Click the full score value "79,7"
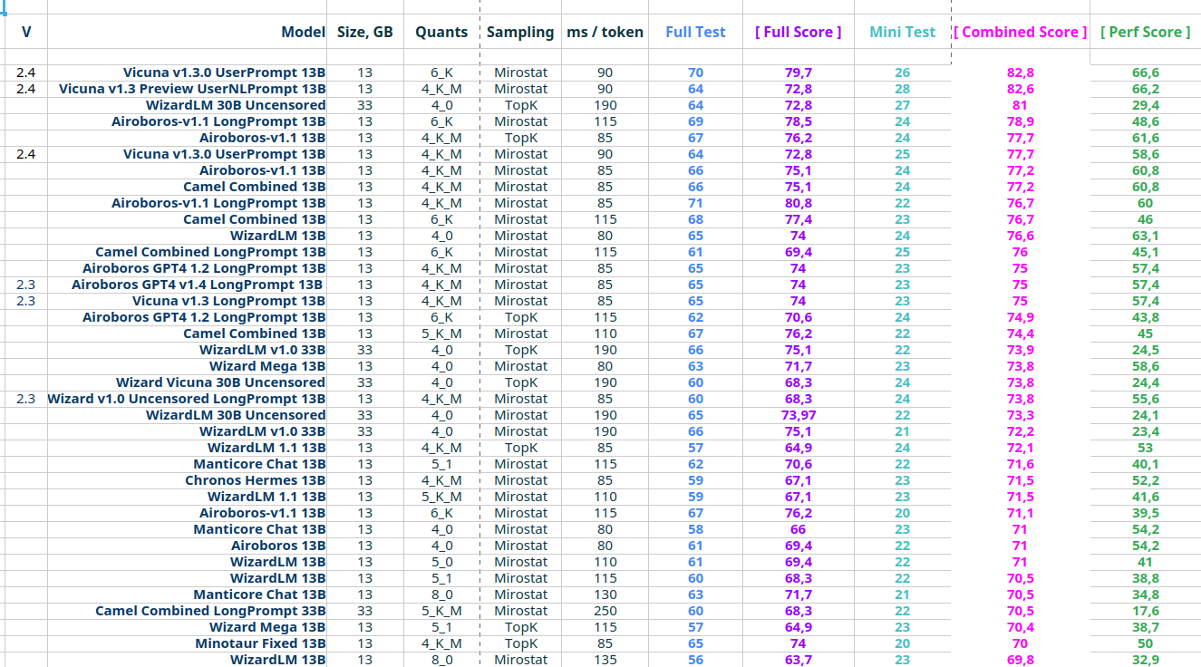1201x667 pixels. point(798,72)
